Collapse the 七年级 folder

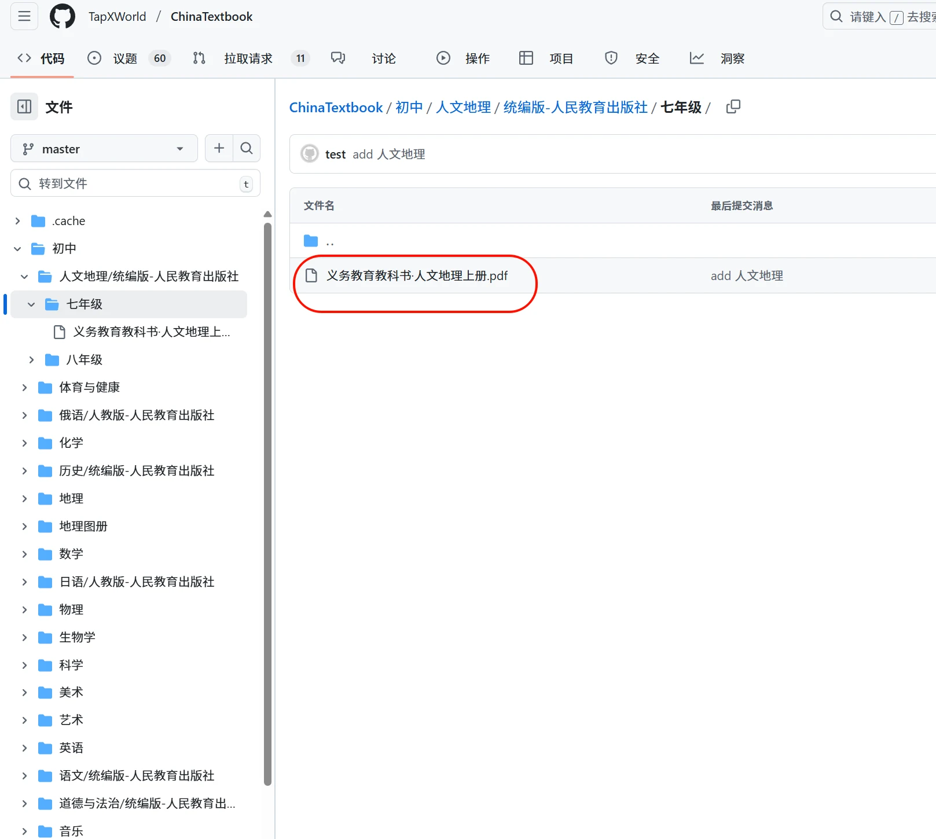(31, 304)
